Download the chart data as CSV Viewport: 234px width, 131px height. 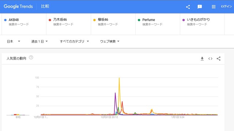pyautogui.click(x=202, y=59)
